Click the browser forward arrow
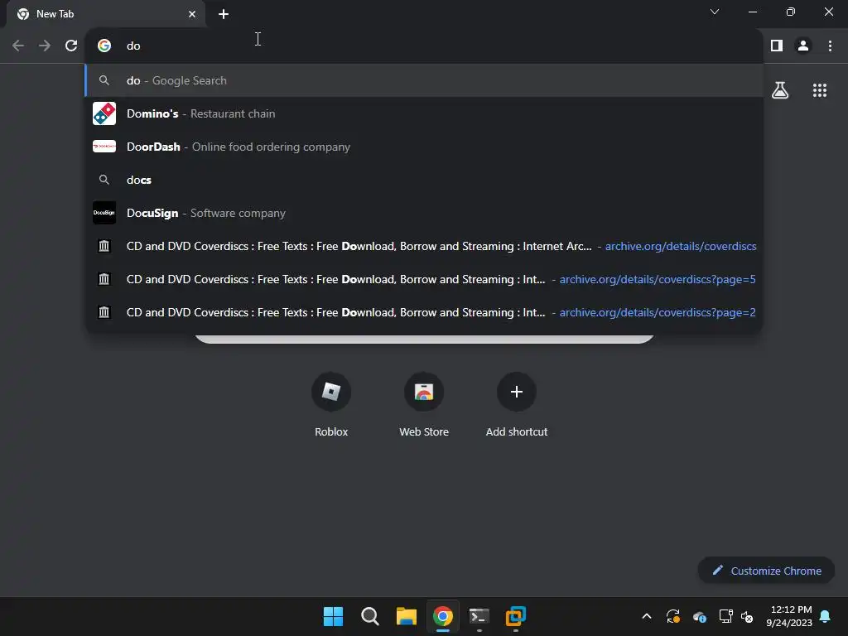 click(45, 46)
